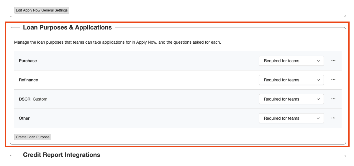Image resolution: width=354 pixels, height=166 pixels.
Task: Open the Other 'Required for teams' dropdown
Action: click(291, 118)
